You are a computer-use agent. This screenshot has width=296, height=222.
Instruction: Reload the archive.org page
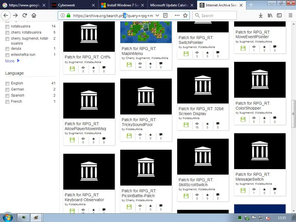(25, 15)
